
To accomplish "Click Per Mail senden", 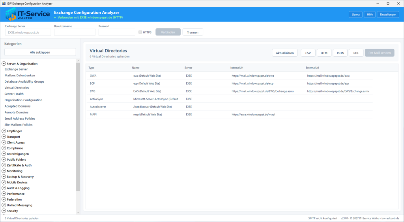I will point(380,53).
